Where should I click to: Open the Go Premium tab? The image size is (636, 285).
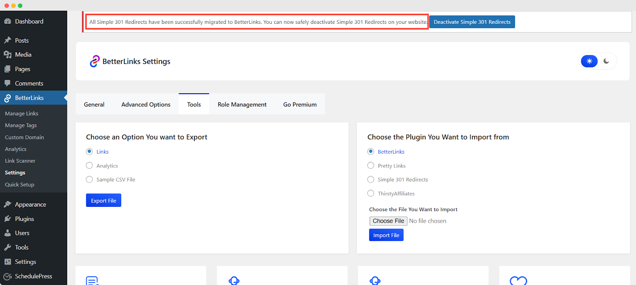300,104
